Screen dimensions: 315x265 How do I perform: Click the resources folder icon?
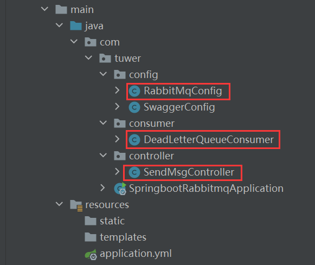[x=76, y=205]
